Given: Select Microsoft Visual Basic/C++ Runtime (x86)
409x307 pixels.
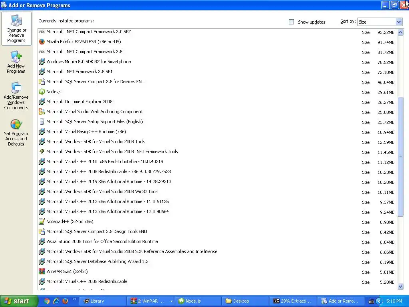Looking at the screenshot, I should coord(218,132).
